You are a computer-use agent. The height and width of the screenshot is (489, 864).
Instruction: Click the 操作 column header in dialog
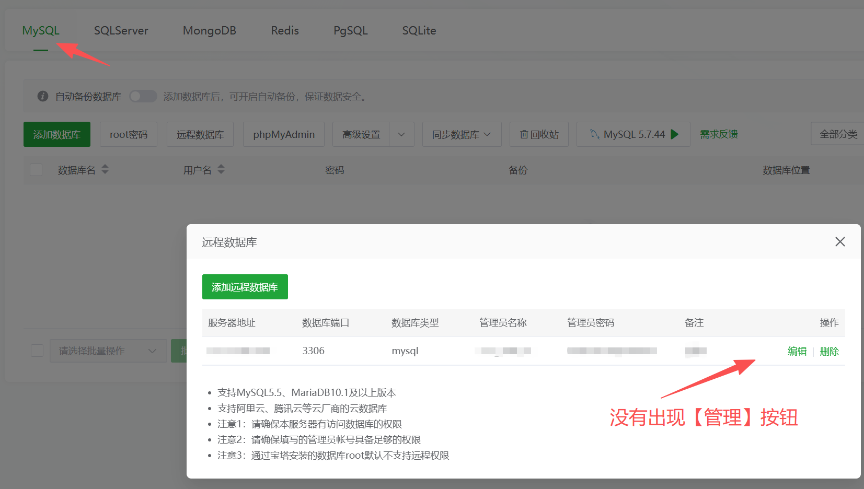(829, 322)
